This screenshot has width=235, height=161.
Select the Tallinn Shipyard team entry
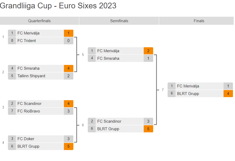pos(31,76)
